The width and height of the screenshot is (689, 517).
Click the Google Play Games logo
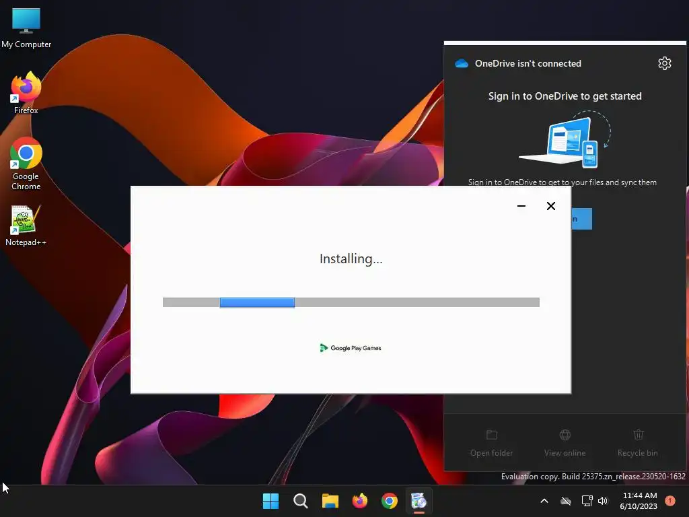click(351, 348)
